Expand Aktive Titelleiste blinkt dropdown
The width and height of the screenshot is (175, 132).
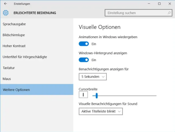(x=101, y=111)
